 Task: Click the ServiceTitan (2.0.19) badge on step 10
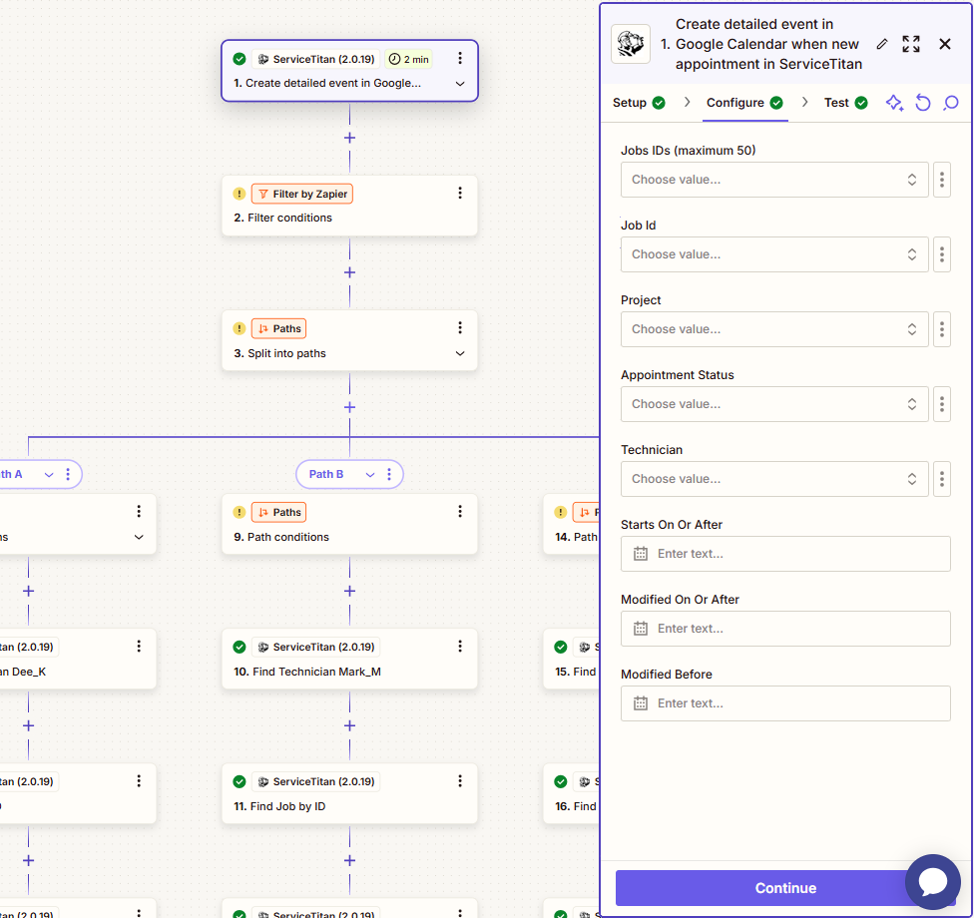315,648
